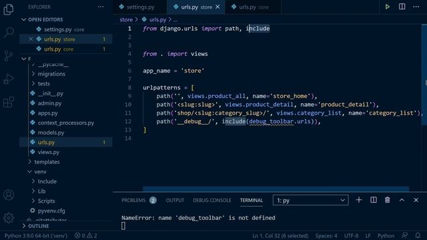Open the Explorer view in activity bar

(9, 9)
